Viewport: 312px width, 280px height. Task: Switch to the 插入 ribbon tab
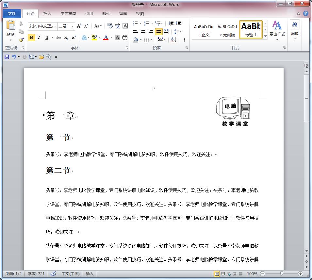pos(47,13)
